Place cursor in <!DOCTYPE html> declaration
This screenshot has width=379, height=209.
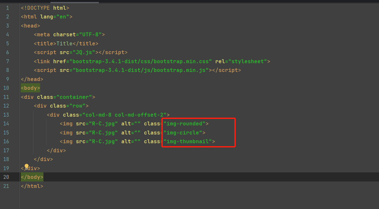(45, 8)
